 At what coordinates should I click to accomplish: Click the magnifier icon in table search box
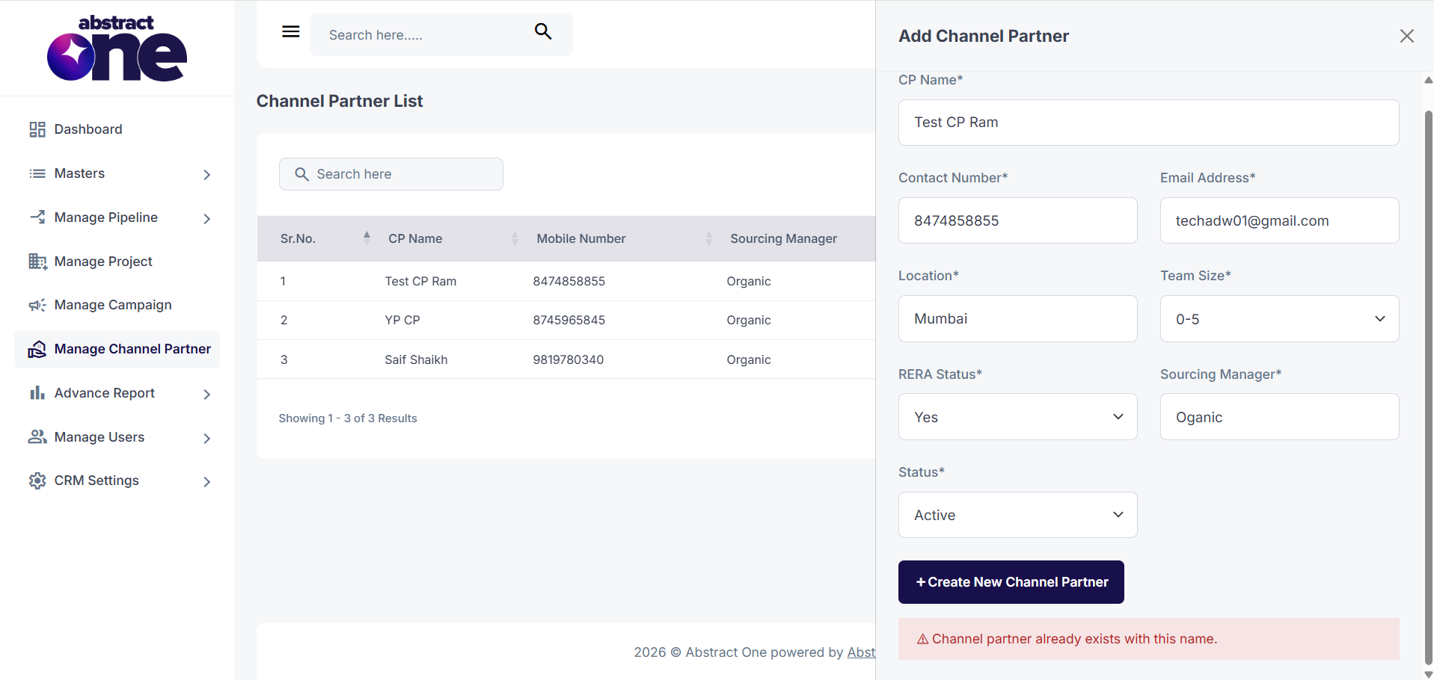[301, 174]
